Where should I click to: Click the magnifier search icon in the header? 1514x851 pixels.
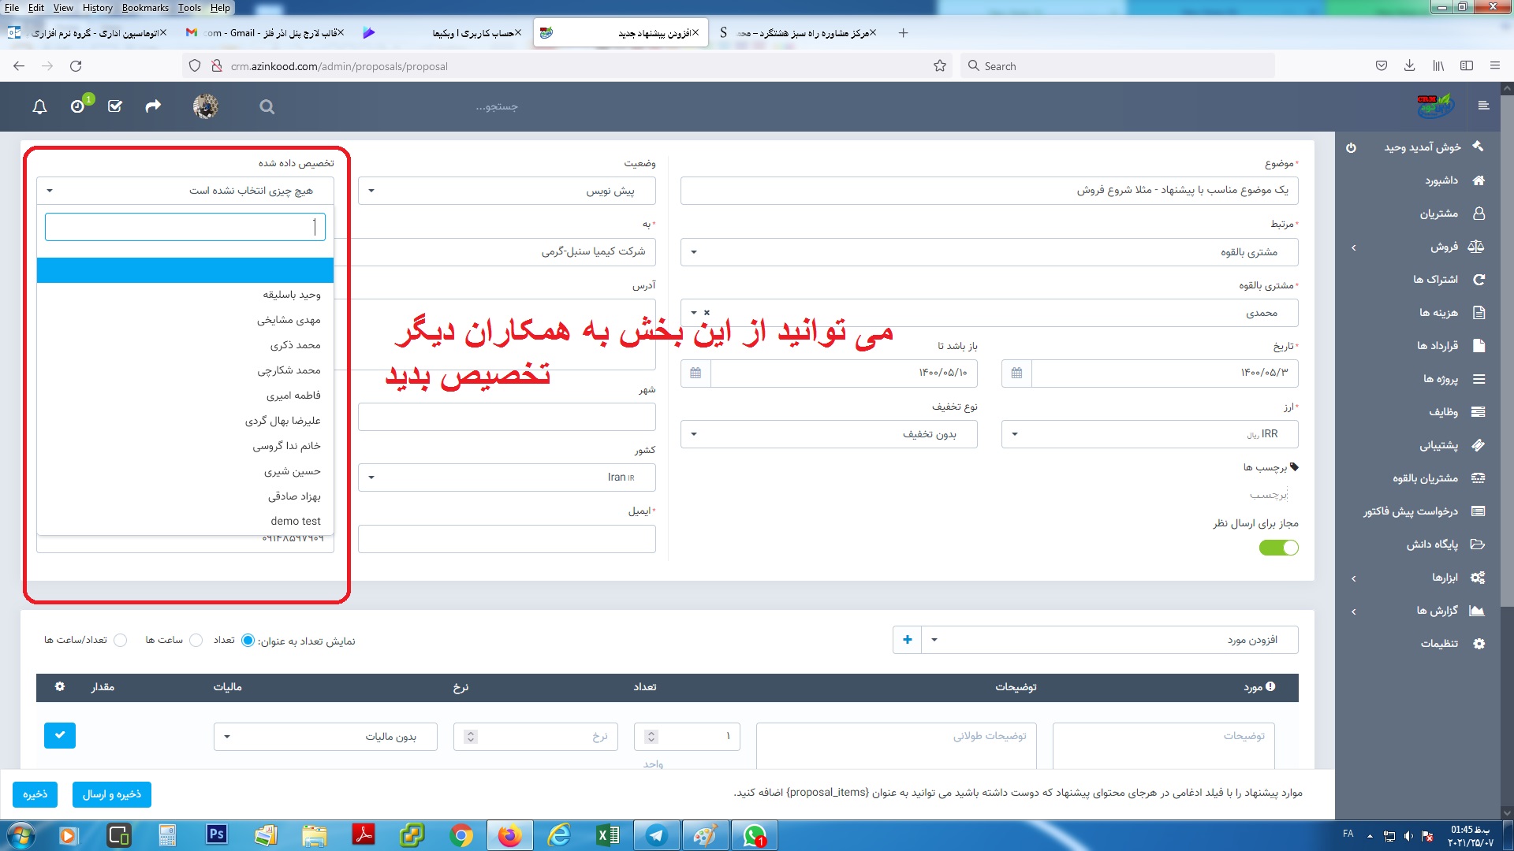[x=267, y=107]
